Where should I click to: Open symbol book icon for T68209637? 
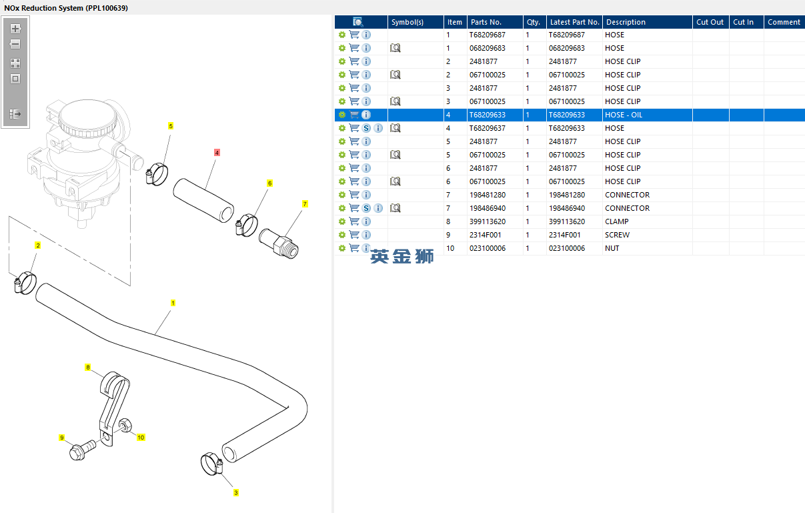pyautogui.click(x=395, y=128)
